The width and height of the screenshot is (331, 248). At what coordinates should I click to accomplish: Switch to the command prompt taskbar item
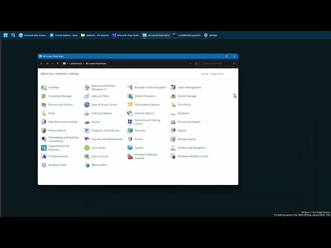pyautogui.click(x=187, y=35)
